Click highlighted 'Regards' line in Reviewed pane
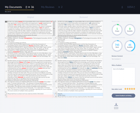140x113 pixels. pyautogui.click(x=80, y=94)
